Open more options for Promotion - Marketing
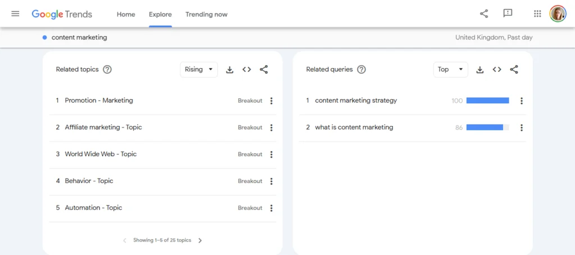 pyautogui.click(x=271, y=101)
